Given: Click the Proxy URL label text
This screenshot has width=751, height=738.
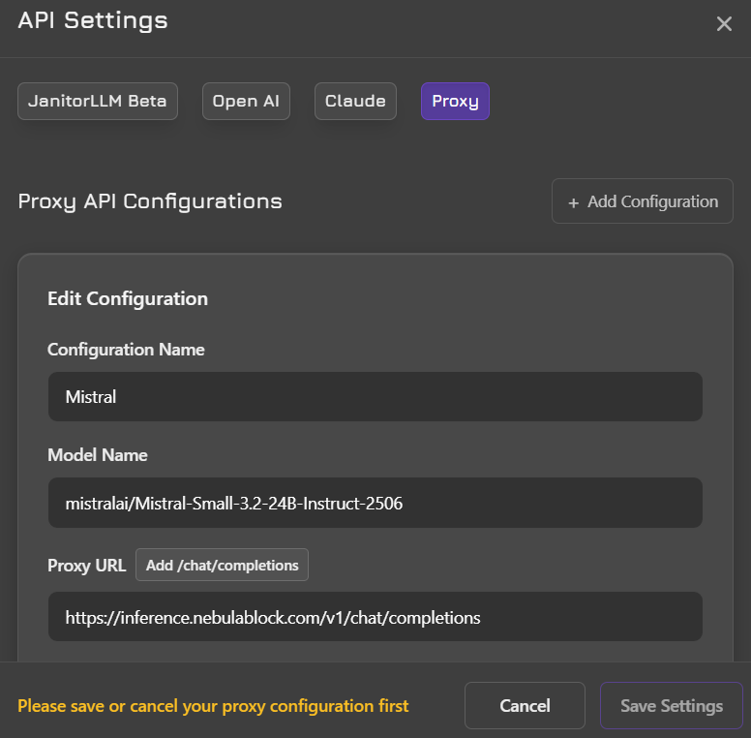Looking at the screenshot, I should click(x=87, y=566).
